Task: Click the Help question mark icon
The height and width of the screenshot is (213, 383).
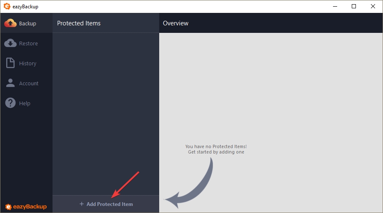Action: [10, 103]
